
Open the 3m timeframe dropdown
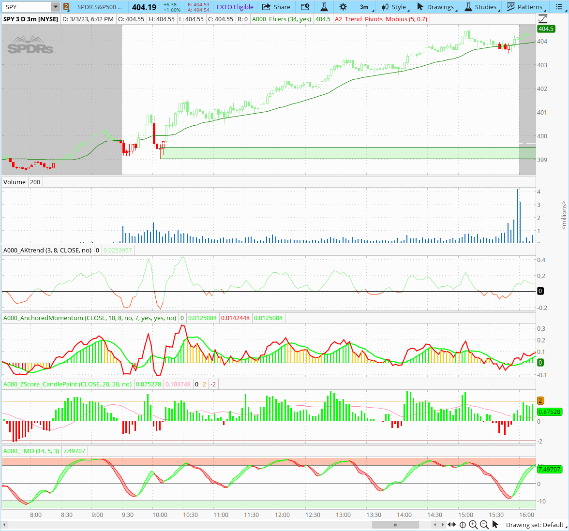[x=365, y=7]
